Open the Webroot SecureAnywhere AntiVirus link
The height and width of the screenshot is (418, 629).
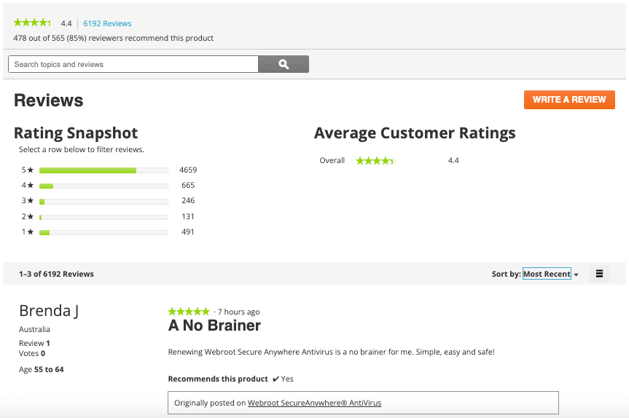314,403
